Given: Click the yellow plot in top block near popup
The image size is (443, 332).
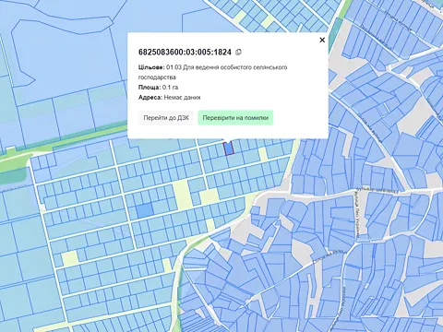Looking at the screenshot, I should pos(269,21).
